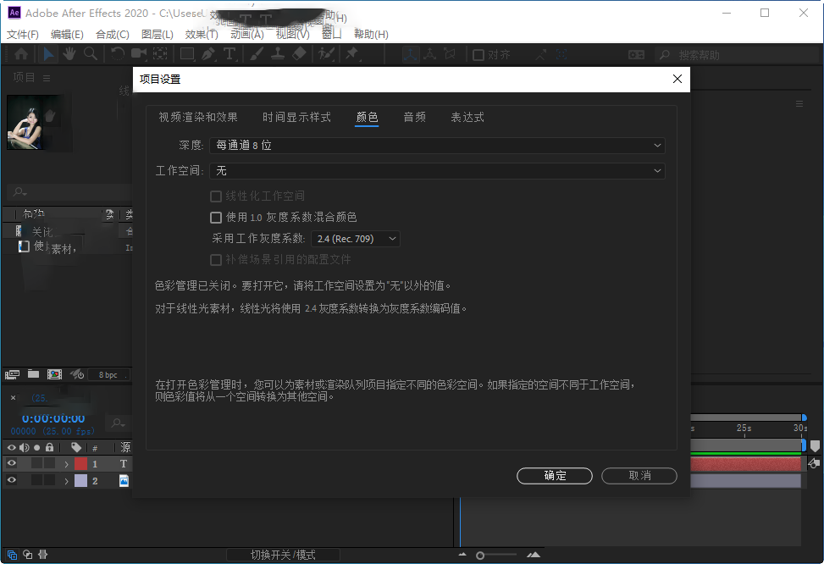The height and width of the screenshot is (564, 824).
Task: Expand layer 1 properties chevron
Action: point(66,464)
